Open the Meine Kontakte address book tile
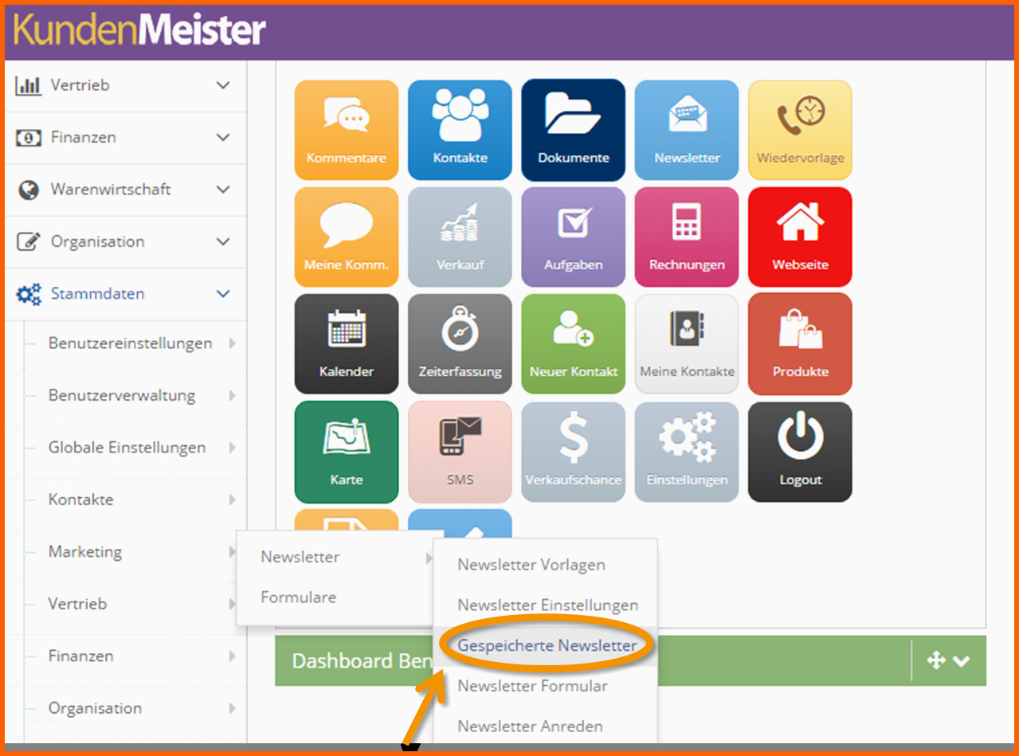The width and height of the screenshot is (1019, 756). pyautogui.click(x=687, y=344)
